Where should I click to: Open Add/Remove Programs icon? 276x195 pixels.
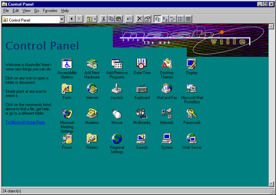point(117,64)
